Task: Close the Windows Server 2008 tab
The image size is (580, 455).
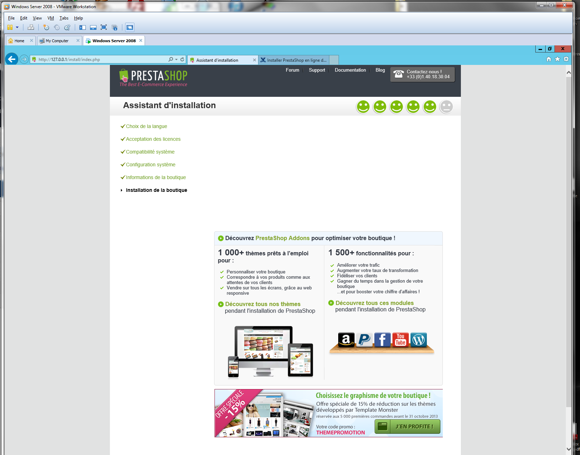Action: (141, 40)
